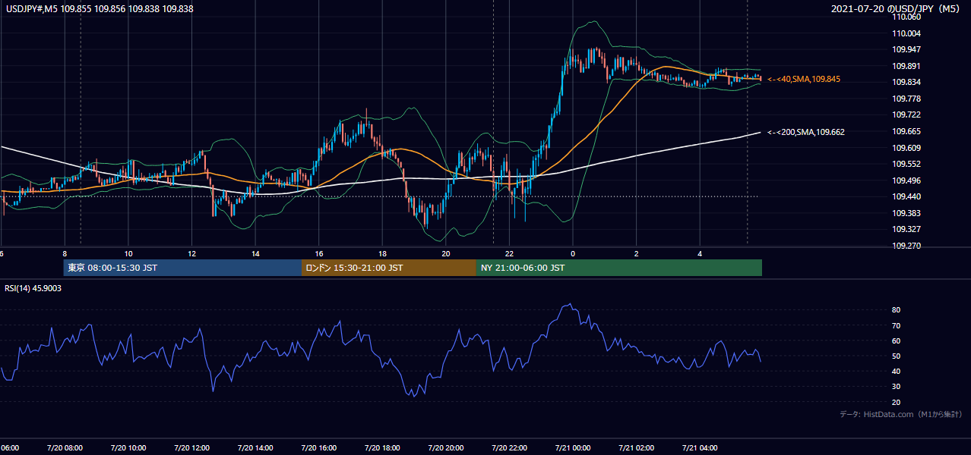Click hour label 0 under the price chart
Viewport: 971px width, 455px height.
573,253
